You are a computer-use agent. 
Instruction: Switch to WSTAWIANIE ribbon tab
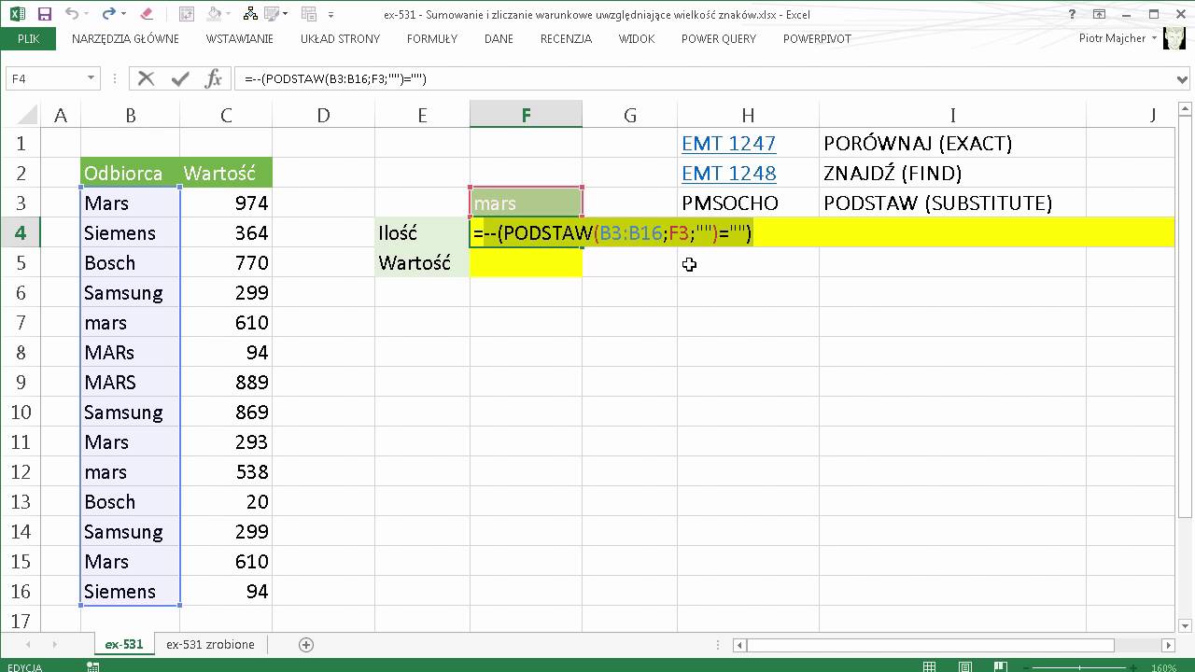(240, 38)
